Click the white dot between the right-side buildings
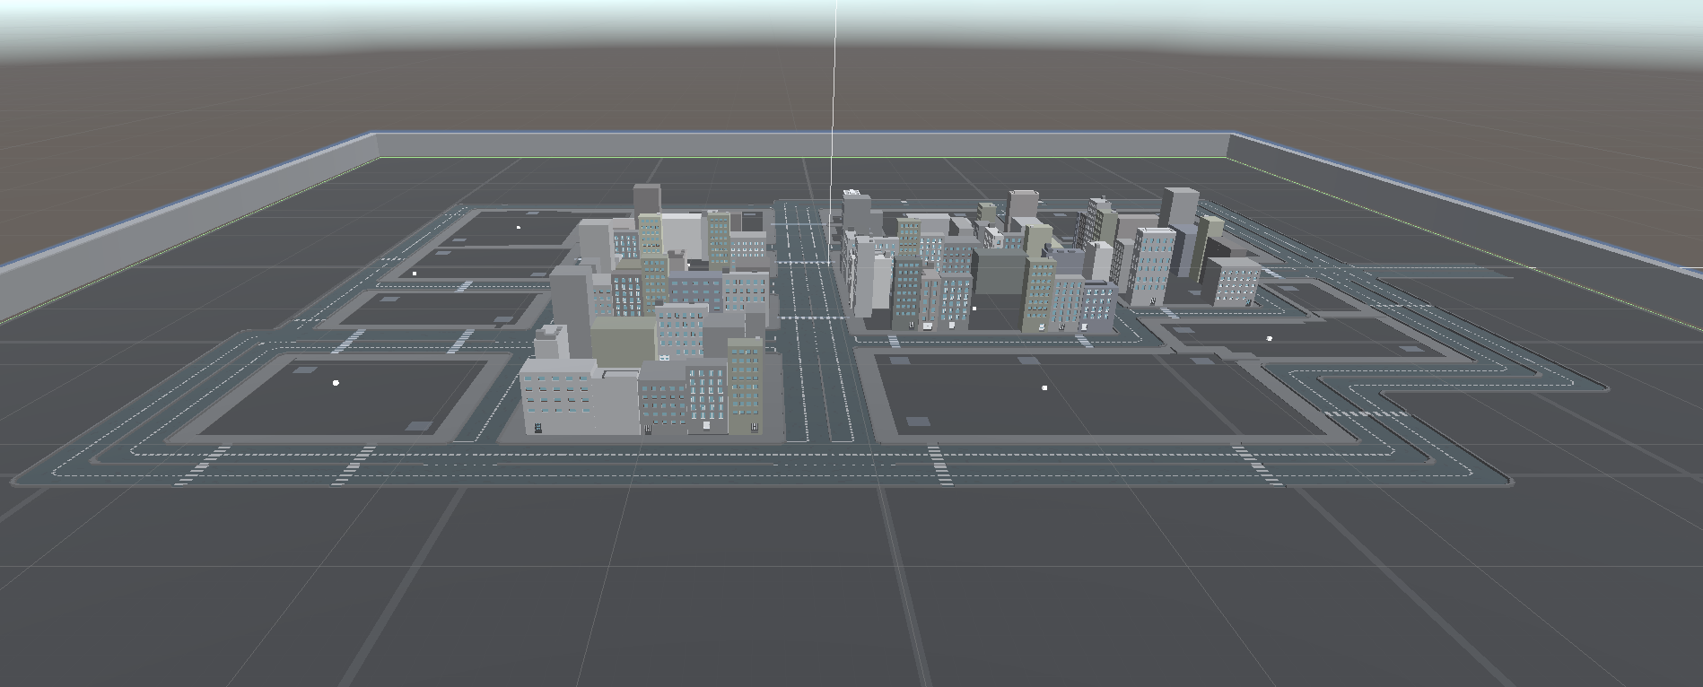This screenshot has height=687, width=1703. [x=974, y=309]
